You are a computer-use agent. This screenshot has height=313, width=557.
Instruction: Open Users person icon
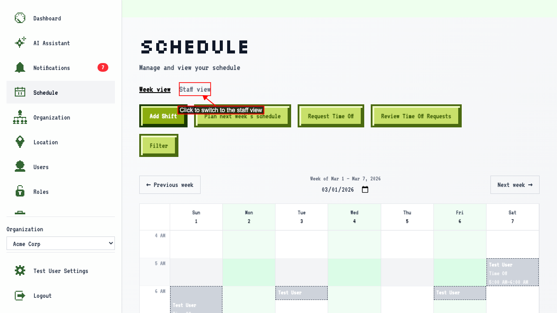click(x=20, y=167)
